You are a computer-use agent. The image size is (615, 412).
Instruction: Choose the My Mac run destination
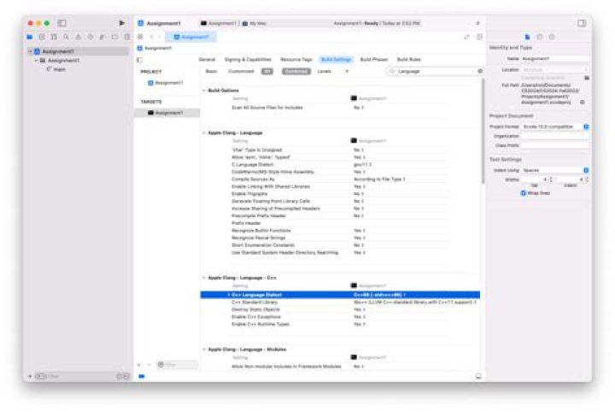[x=255, y=23]
